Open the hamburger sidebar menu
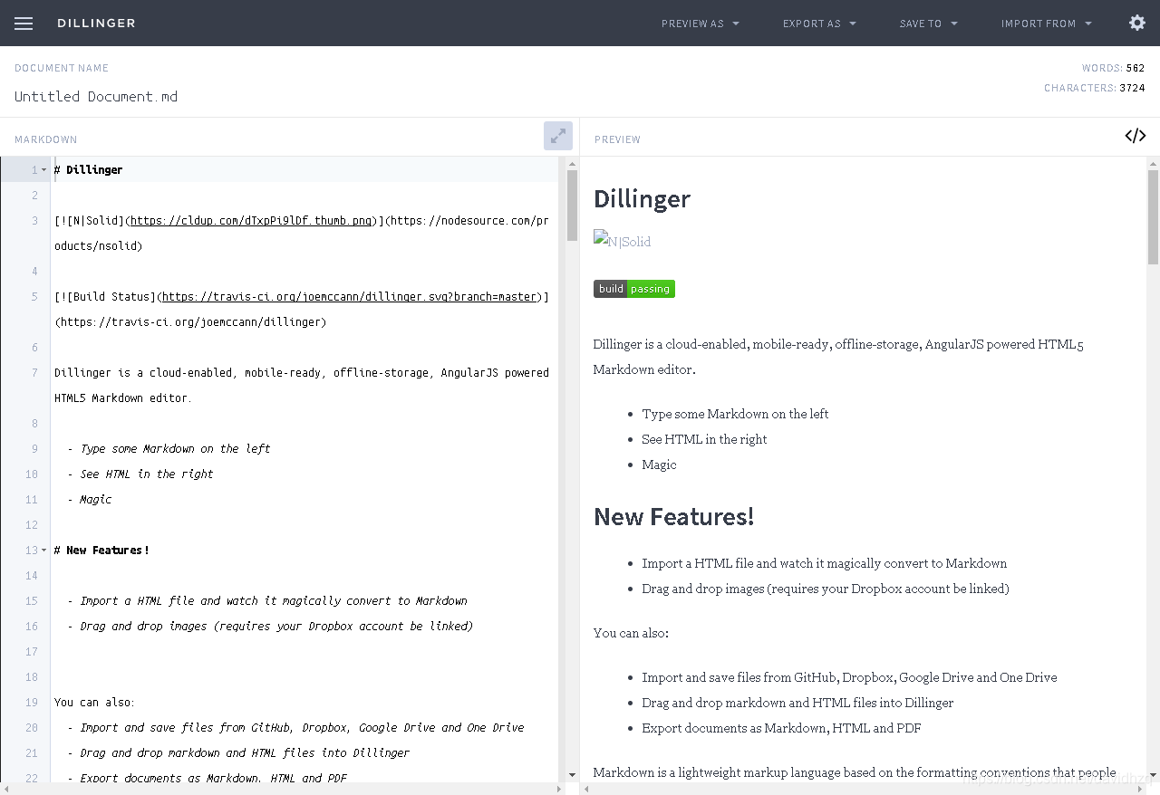 [x=24, y=24]
